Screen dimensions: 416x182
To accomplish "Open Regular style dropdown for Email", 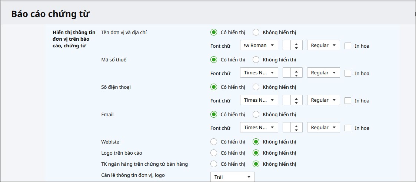I will click(323, 127).
